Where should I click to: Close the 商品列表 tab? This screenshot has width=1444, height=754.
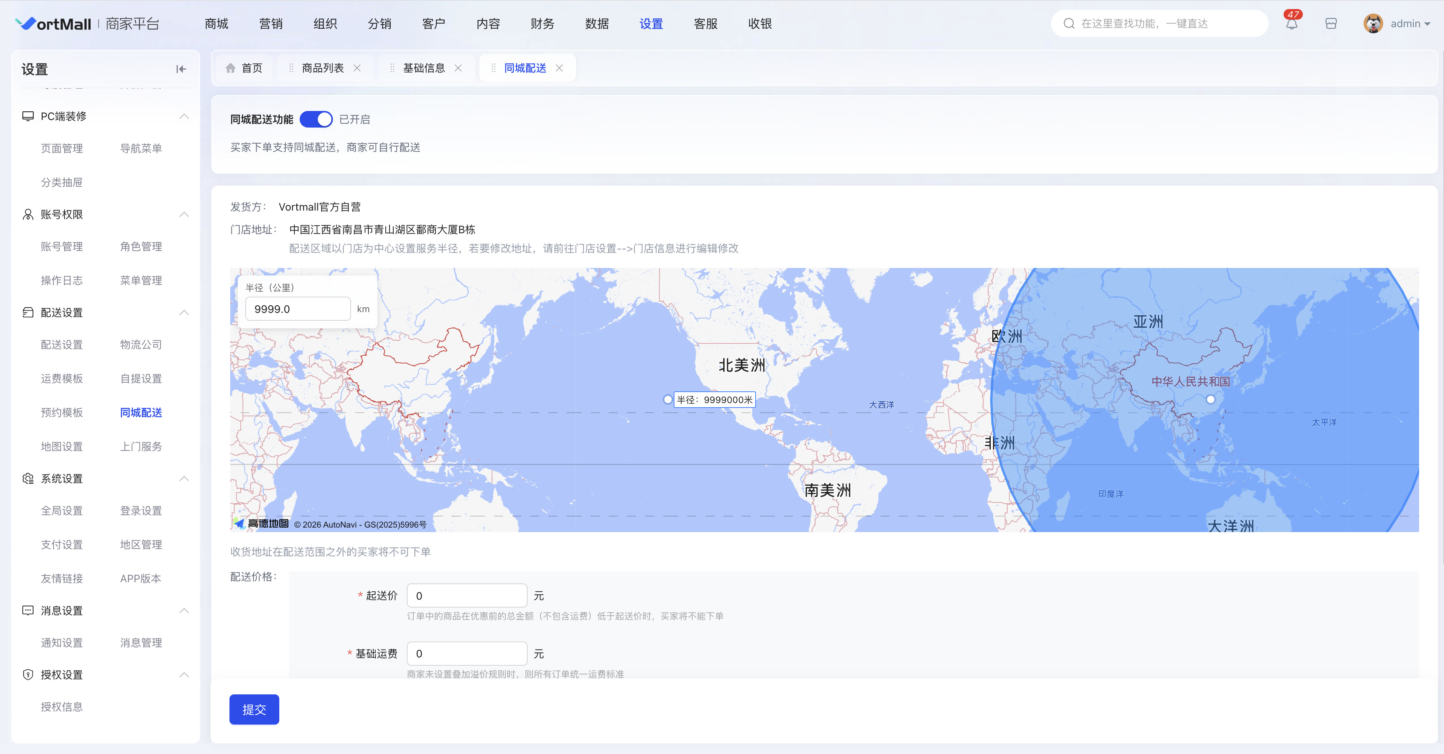pyautogui.click(x=357, y=68)
